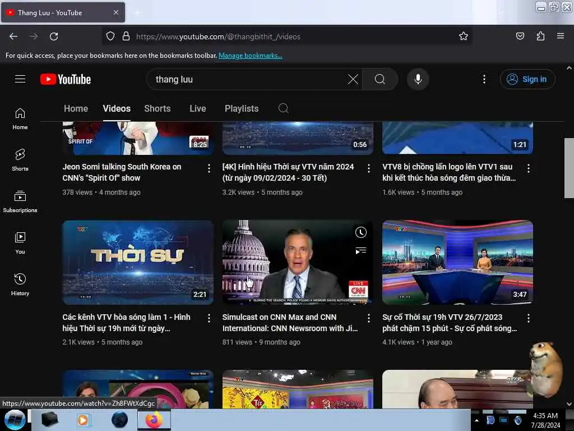Open YouTube settings three-dot menu

pyautogui.click(x=484, y=79)
